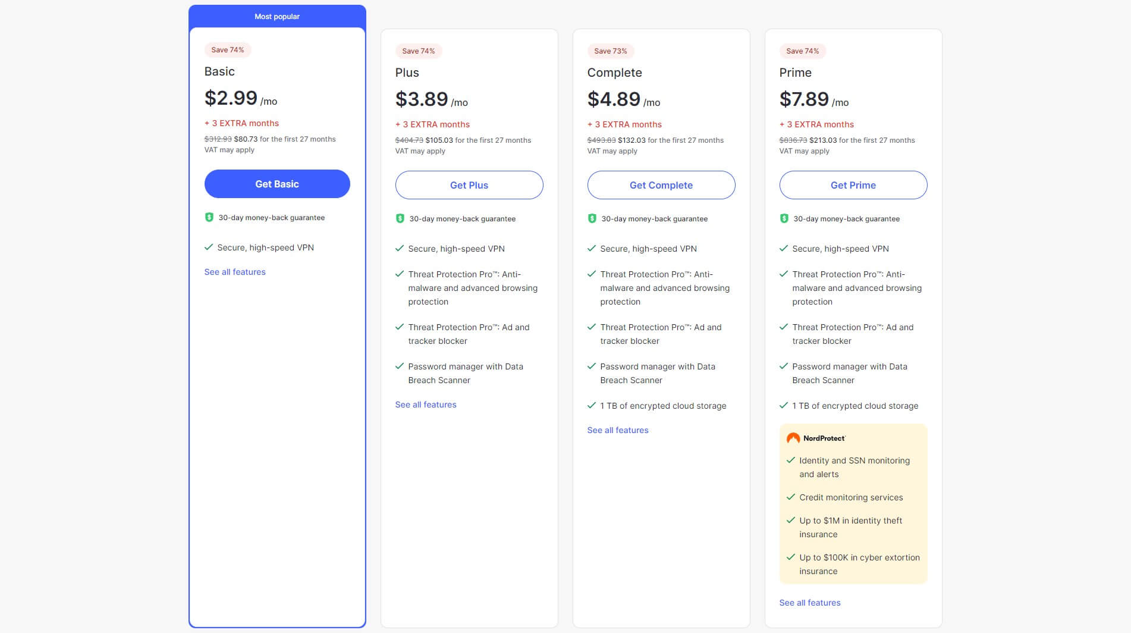Click the checkmark beside Complete's 1 TB cloud storage
Image resolution: width=1131 pixels, height=633 pixels.
(592, 405)
